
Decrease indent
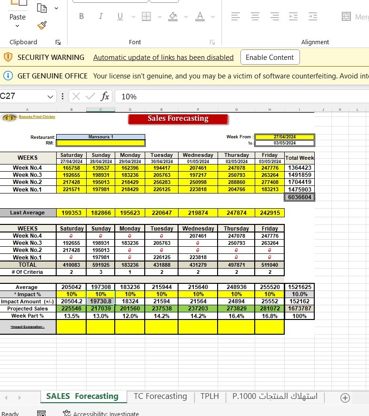[293, 17]
